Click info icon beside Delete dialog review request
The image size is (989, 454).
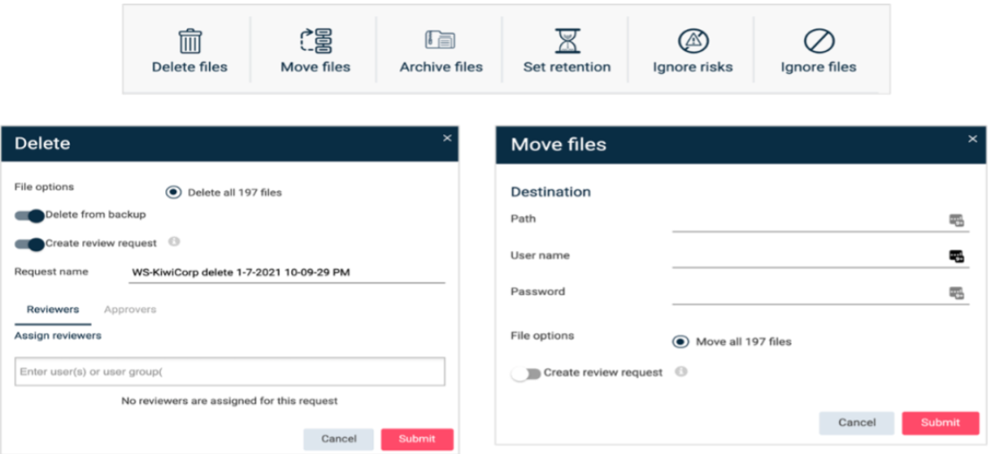[174, 242]
